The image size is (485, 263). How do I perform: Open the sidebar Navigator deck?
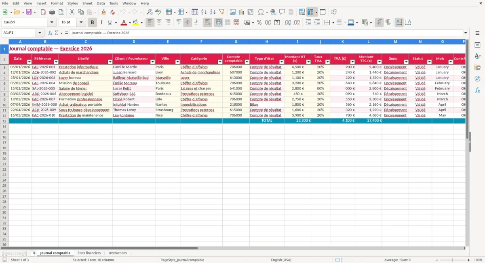point(477,79)
